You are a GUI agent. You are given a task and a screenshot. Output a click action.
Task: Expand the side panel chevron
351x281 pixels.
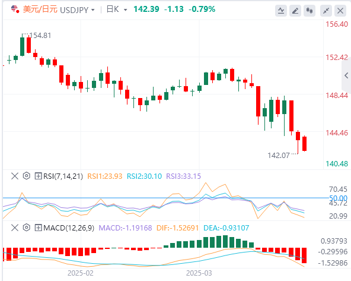click(x=346, y=75)
